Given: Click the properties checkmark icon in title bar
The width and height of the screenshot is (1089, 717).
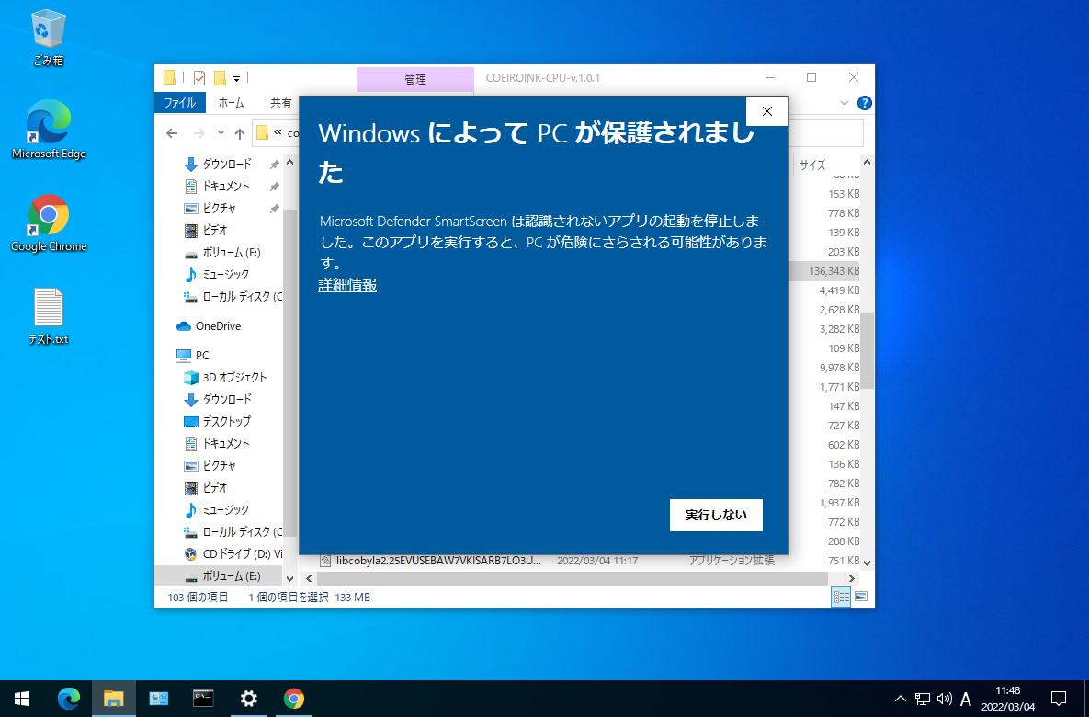Looking at the screenshot, I should 199,78.
